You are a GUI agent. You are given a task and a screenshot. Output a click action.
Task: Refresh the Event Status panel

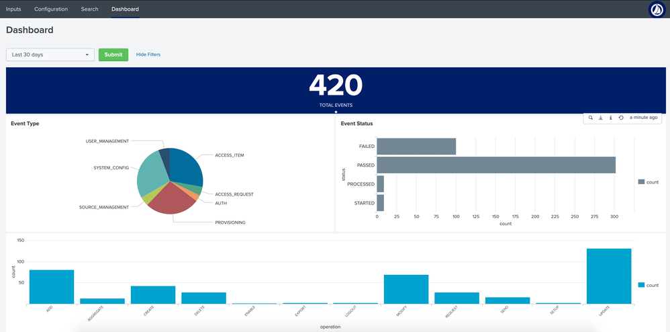(621, 118)
